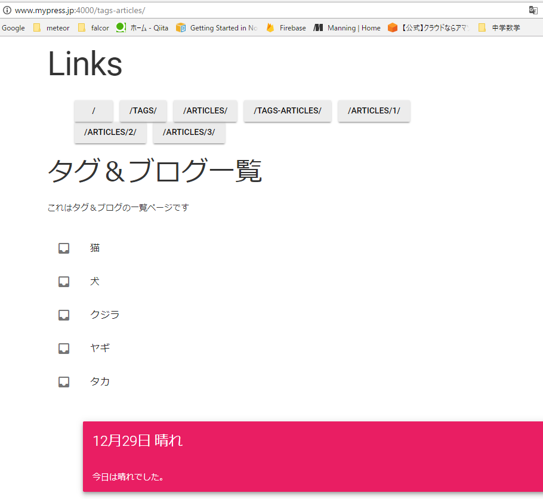Select the タカ tag label
Screen dimensions: 543x499
click(100, 381)
